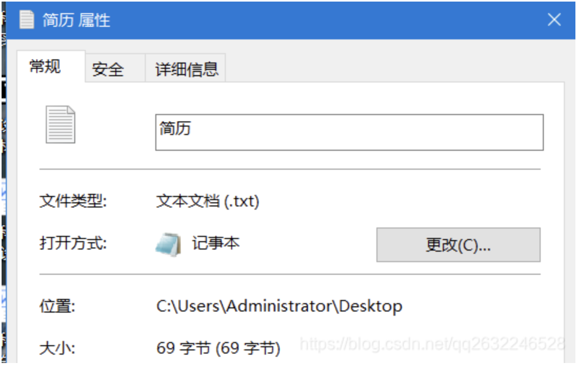
Task: Click the C:\Users\Administrator\Desktop location path
Action: [279, 306]
